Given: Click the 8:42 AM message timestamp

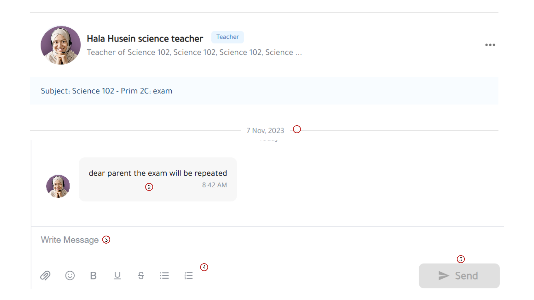Looking at the screenshot, I should pos(214,185).
